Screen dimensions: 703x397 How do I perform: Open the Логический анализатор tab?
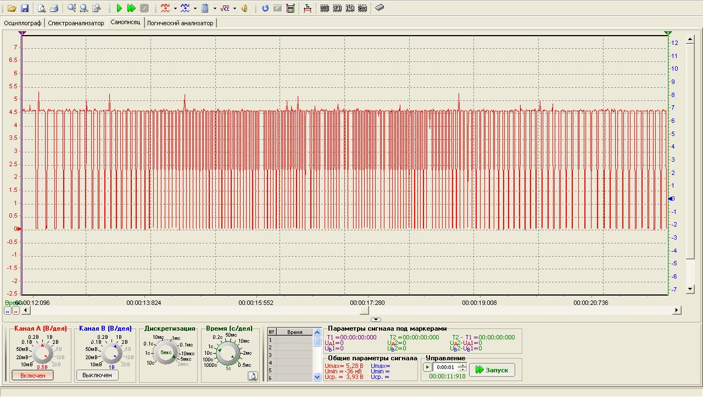[180, 23]
